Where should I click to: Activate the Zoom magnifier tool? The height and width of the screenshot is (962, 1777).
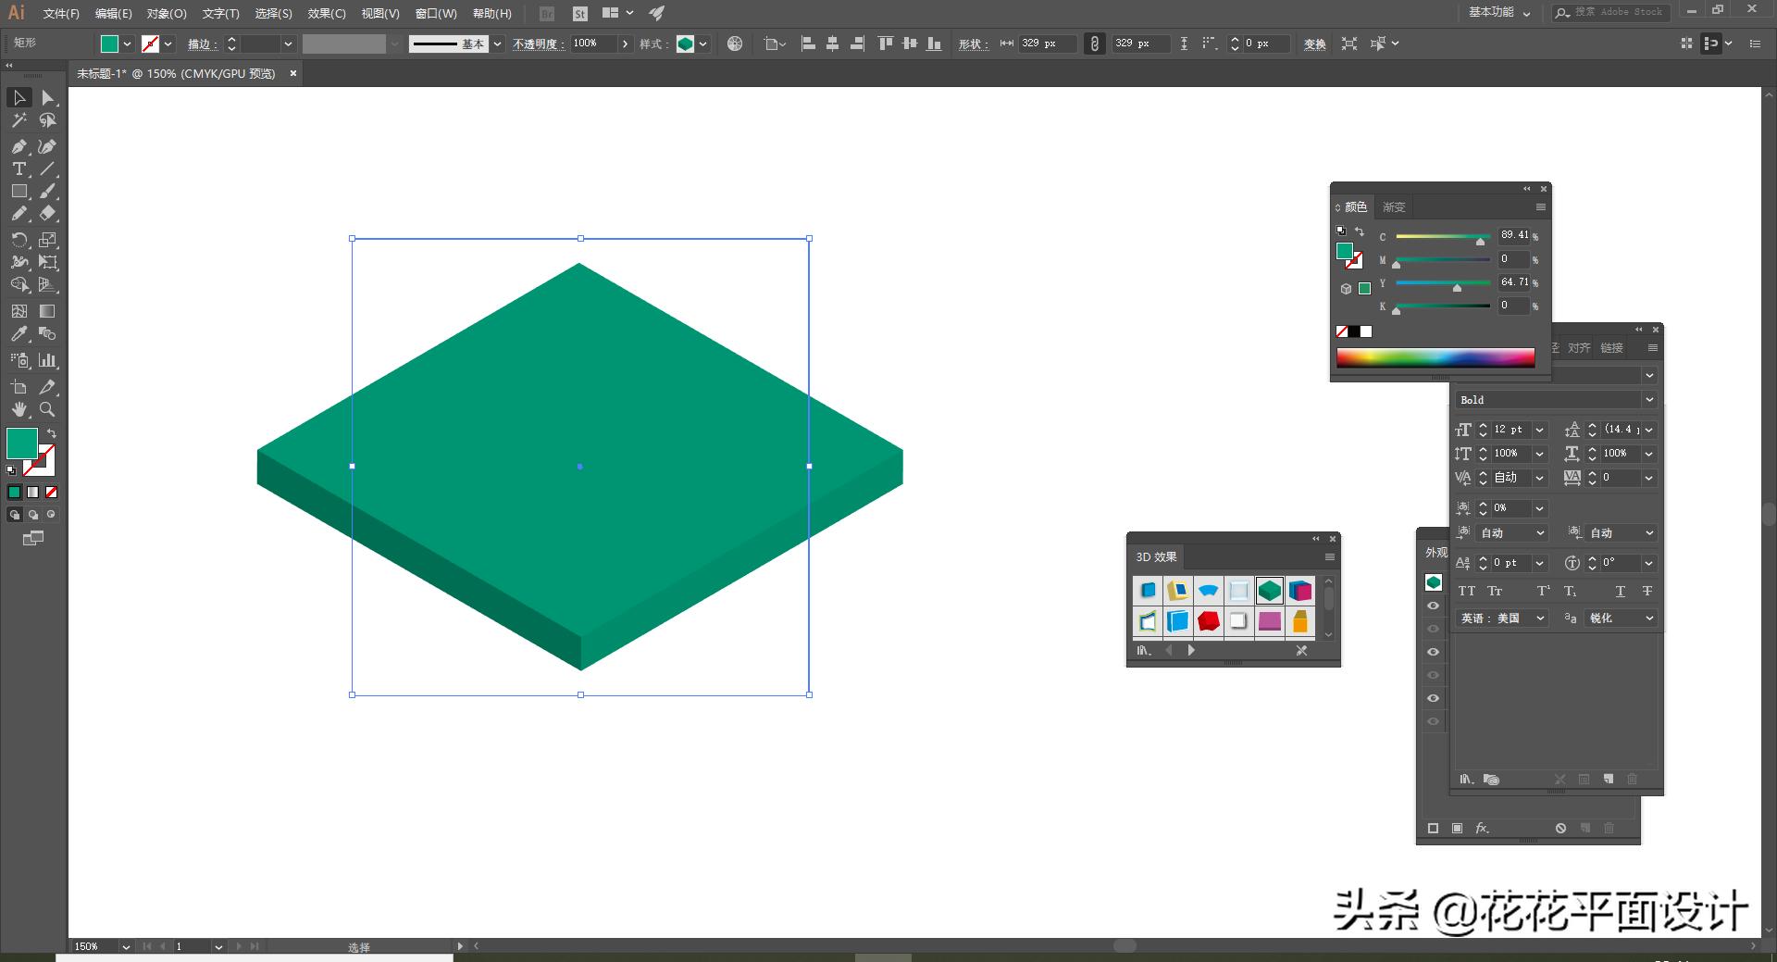click(x=47, y=409)
